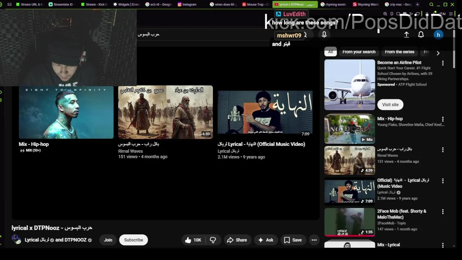Open ATP Flight School sponsor link
Screen dimensions: 462x260
click(412, 84)
